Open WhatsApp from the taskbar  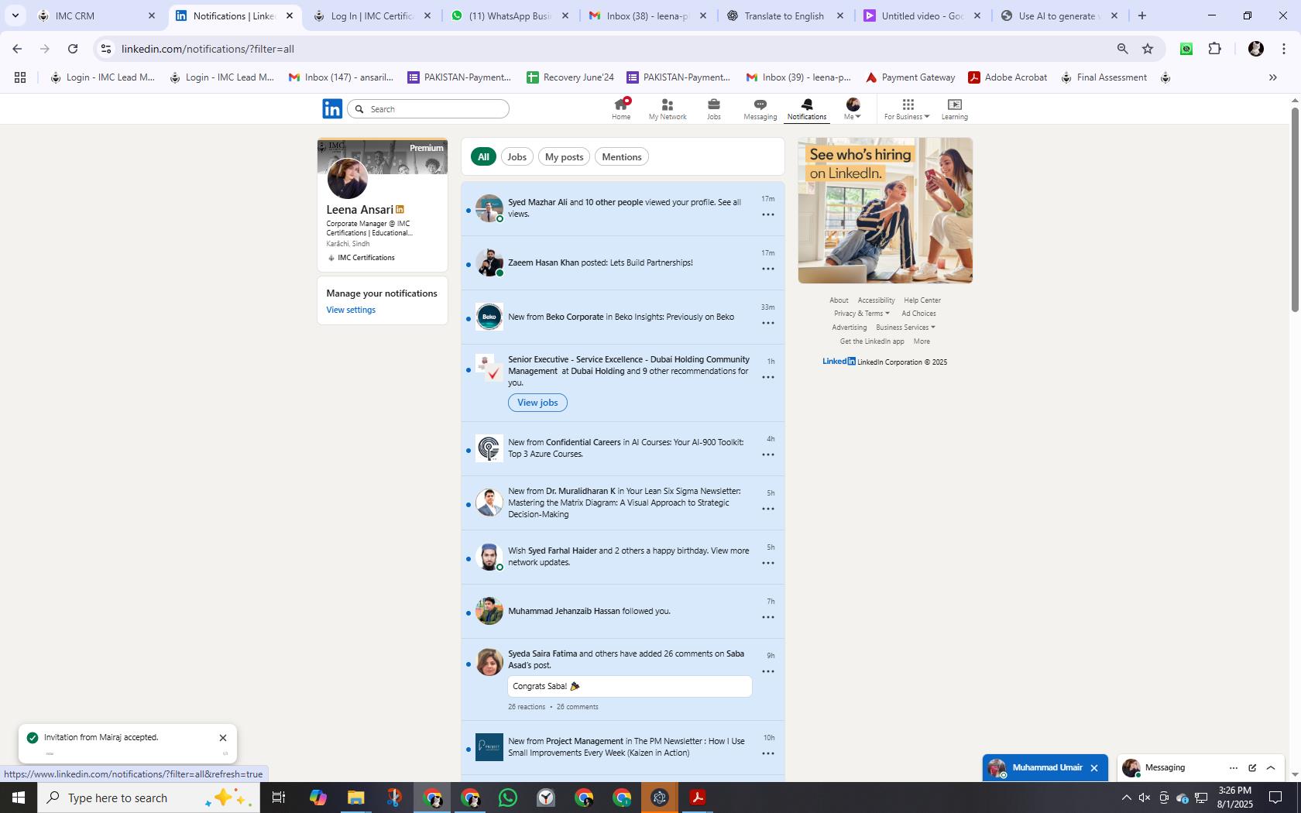coord(508,798)
